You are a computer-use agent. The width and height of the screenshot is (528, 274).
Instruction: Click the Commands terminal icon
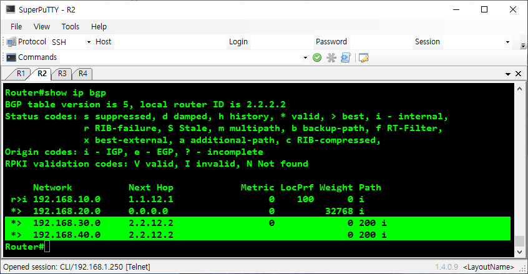click(11, 57)
